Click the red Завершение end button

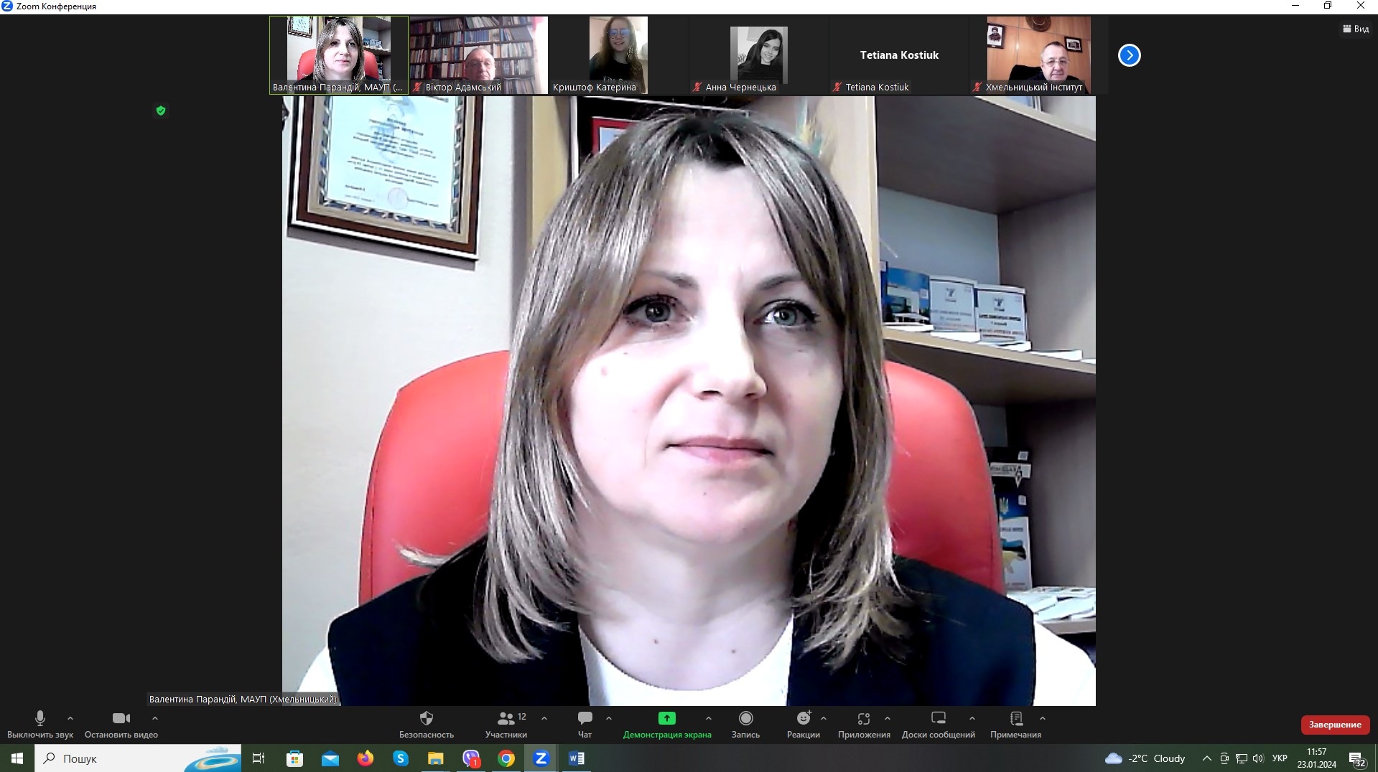[1334, 725]
